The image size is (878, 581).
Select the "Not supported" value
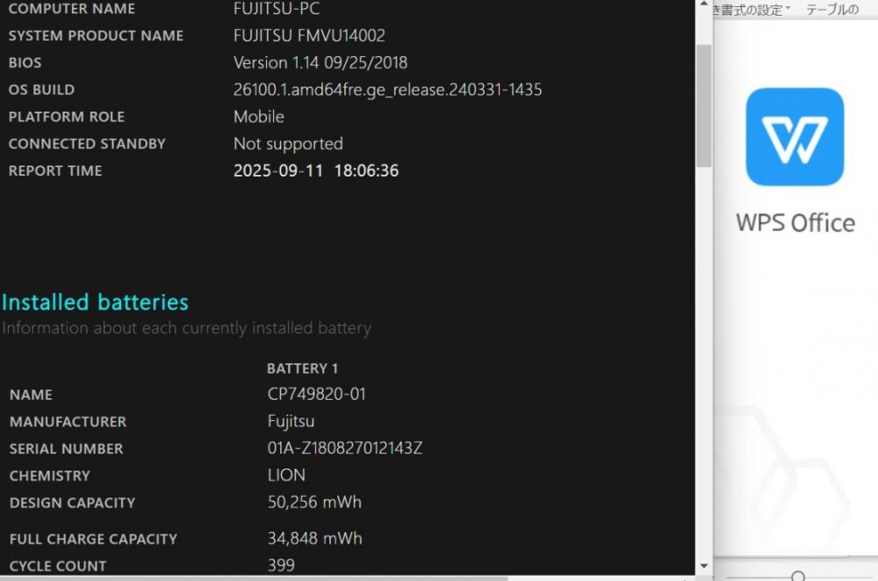[288, 143]
